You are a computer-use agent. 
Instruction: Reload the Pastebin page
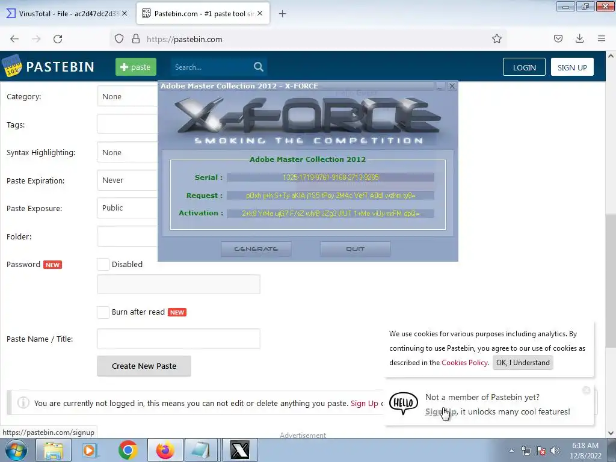(58, 39)
